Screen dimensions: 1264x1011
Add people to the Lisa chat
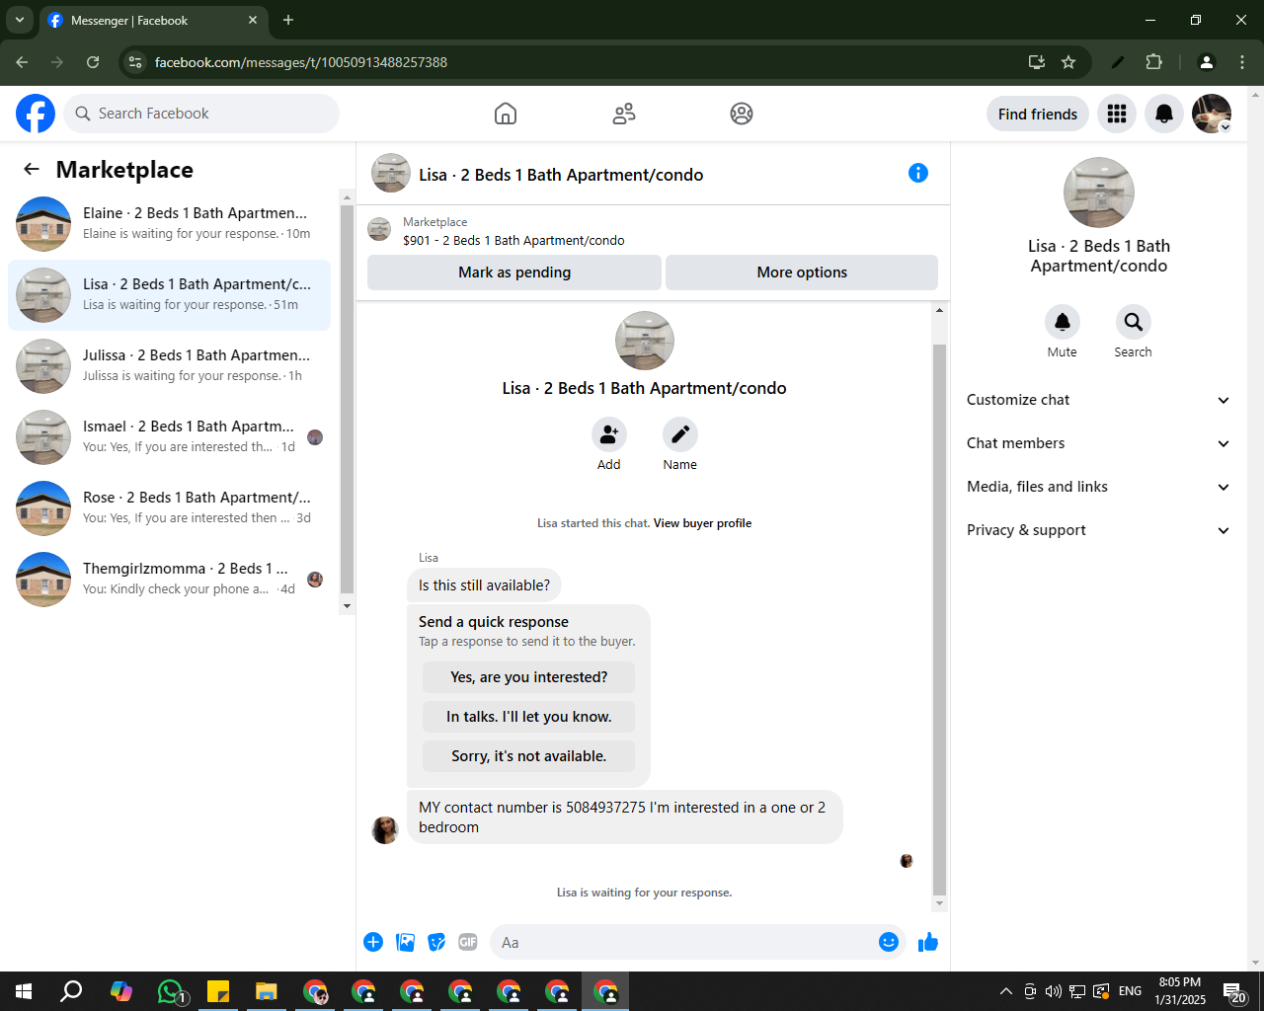coord(609,434)
